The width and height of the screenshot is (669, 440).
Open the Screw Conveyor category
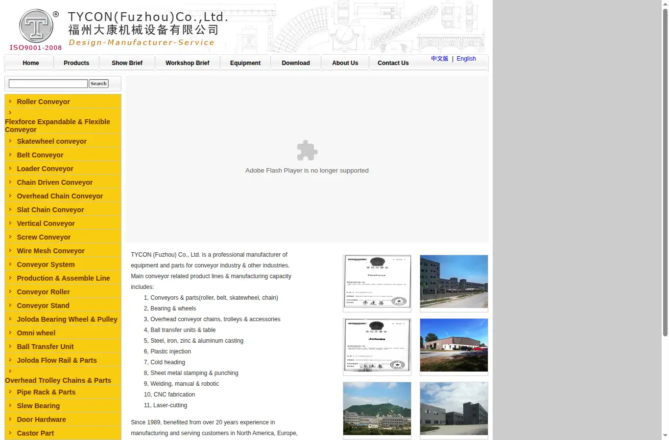click(44, 237)
